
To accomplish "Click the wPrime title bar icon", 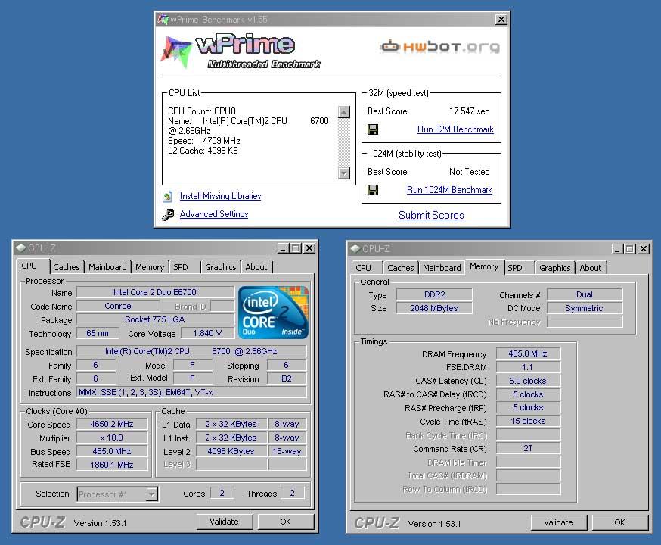I will [x=163, y=20].
